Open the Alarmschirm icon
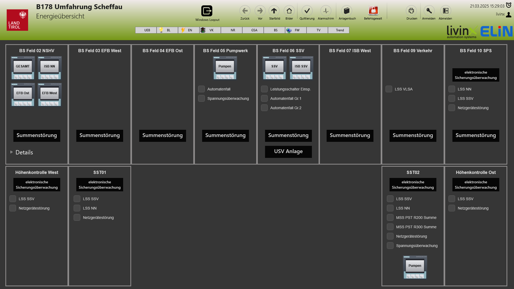This screenshot has height=289, width=514. coord(326,11)
